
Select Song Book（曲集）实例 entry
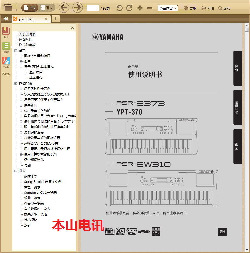[43, 181]
